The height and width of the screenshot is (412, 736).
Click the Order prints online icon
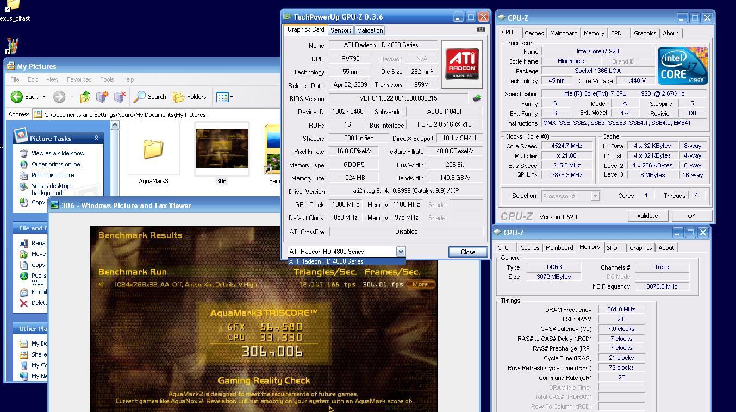[x=23, y=164]
